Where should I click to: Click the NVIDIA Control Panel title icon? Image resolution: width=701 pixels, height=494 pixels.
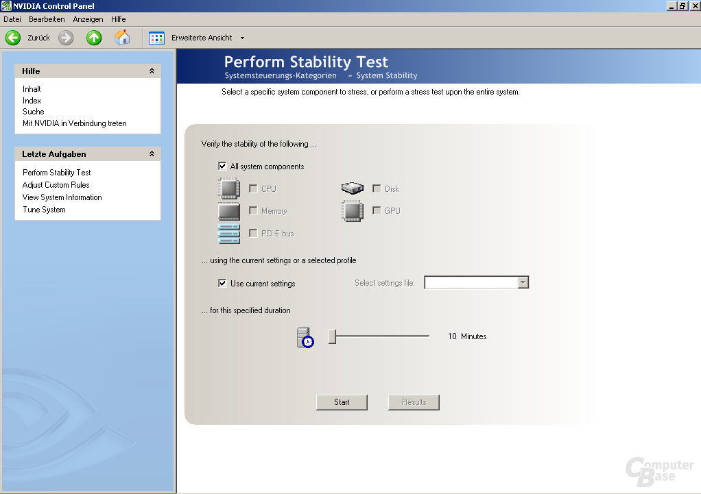point(6,5)
